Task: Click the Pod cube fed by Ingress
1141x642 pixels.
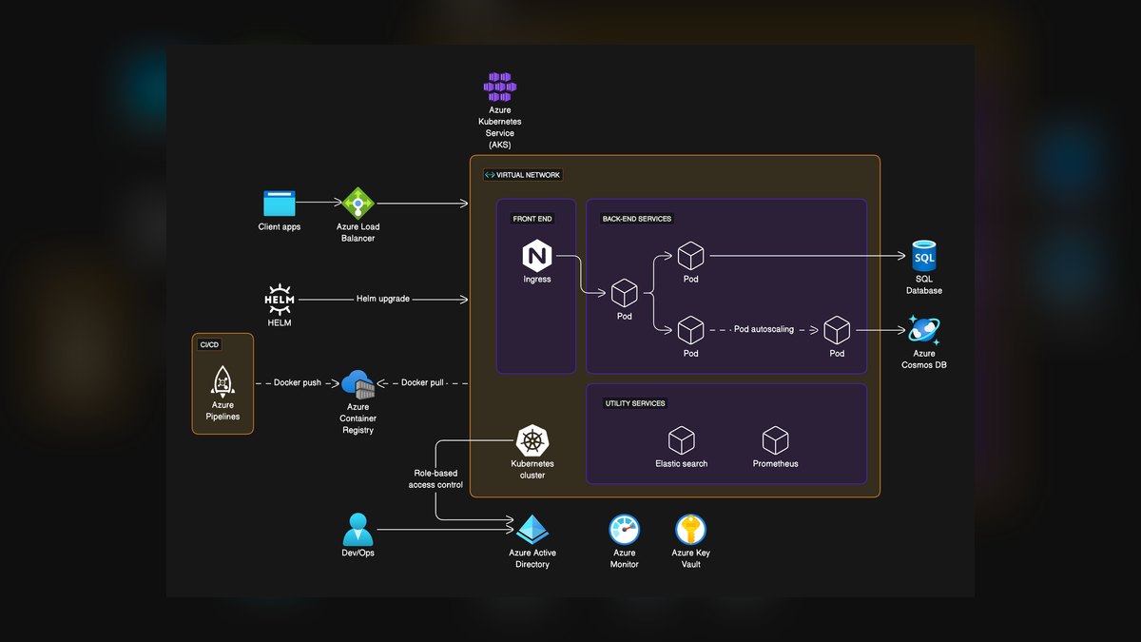Action: tap(625, 293)
